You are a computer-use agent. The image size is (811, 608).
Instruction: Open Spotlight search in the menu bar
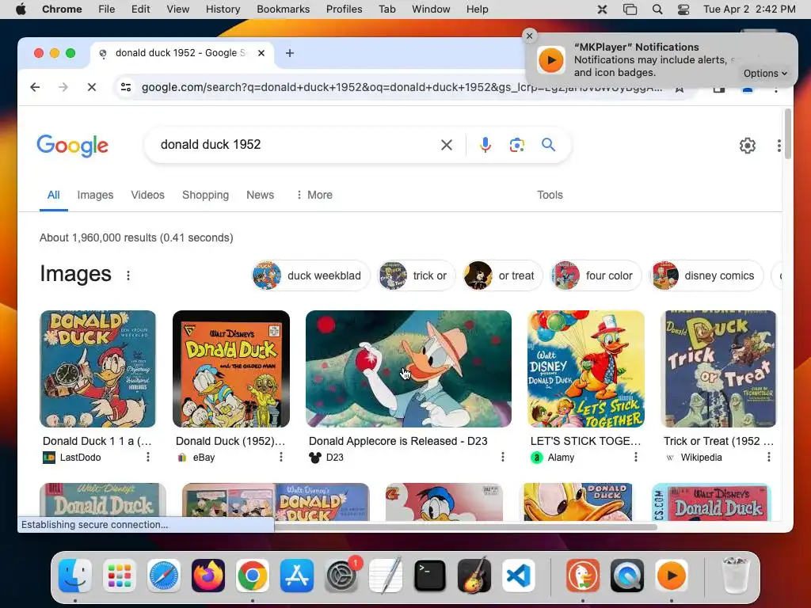point(657,9)
